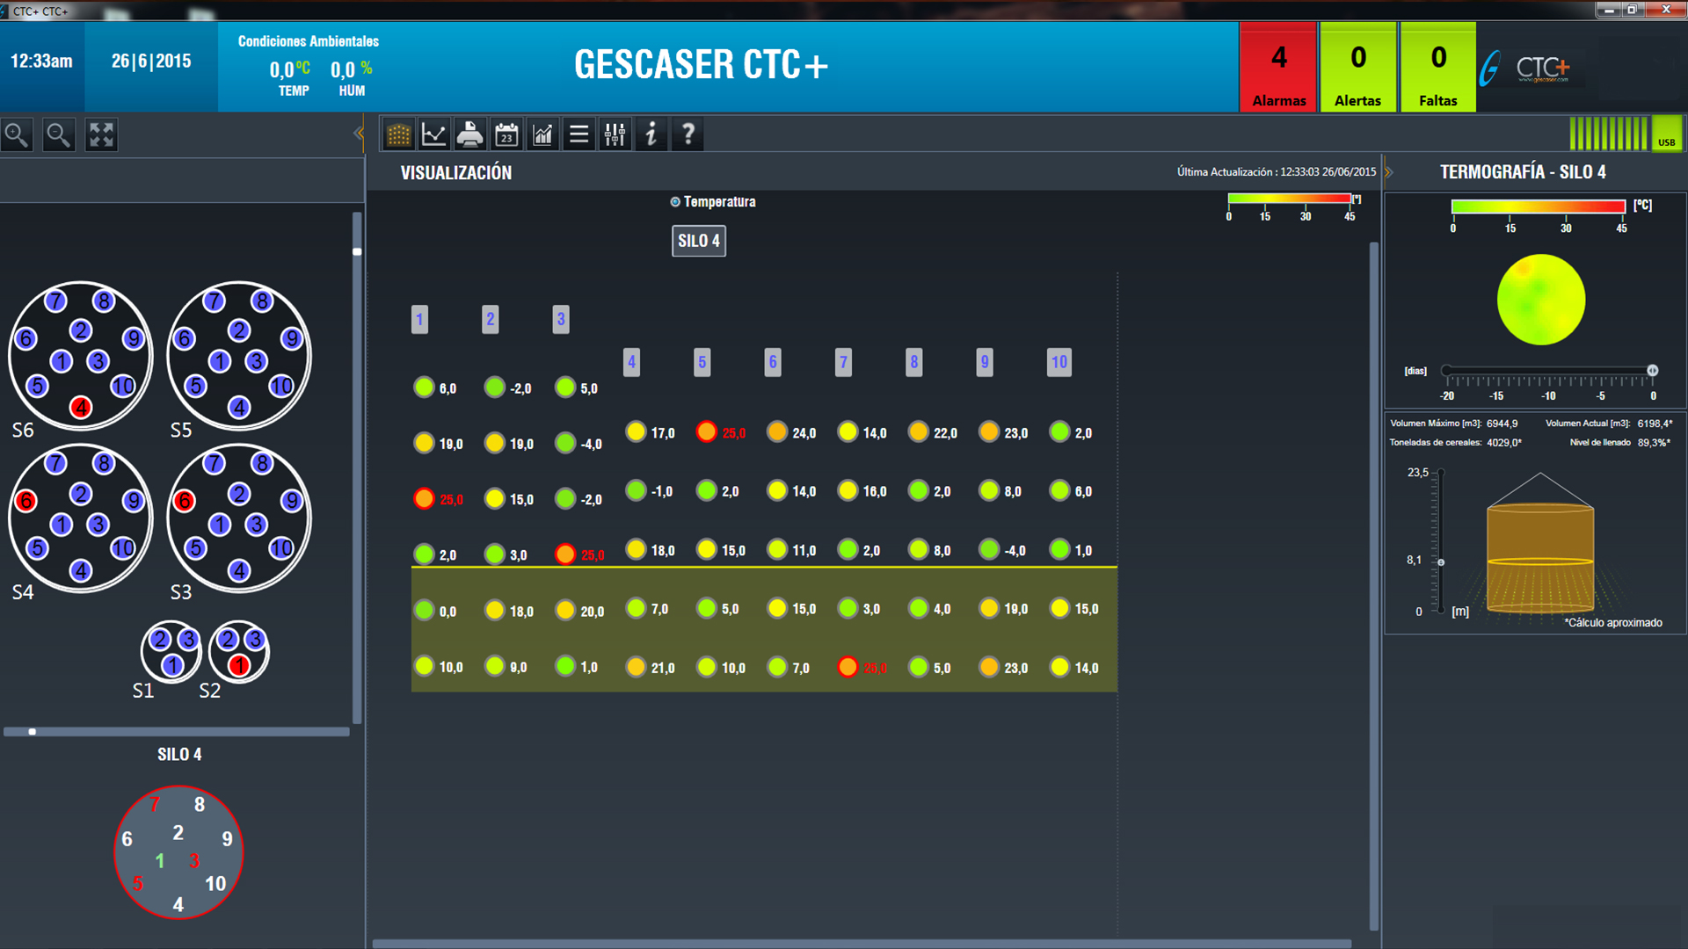Image resolution: width=1688 pixels, height=949 pixels.
Task: Click the 26|6|2015 date display
Action: coord(151,62)
